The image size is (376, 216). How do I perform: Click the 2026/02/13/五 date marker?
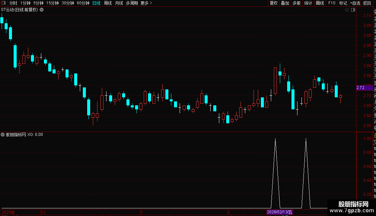[280, 212]
